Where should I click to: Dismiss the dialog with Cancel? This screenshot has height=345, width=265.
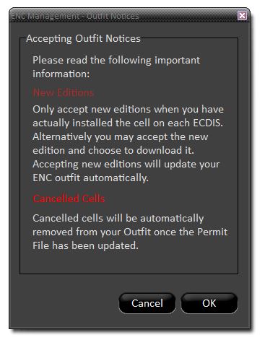pos(147,303)
